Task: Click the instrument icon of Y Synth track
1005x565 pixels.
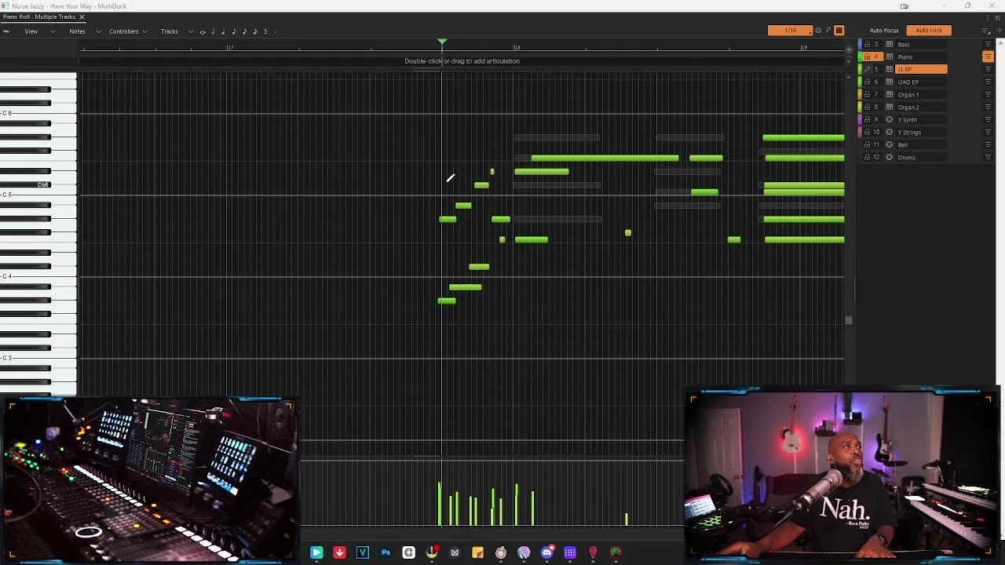Action: pyautogui.click(x=889, y=119)
